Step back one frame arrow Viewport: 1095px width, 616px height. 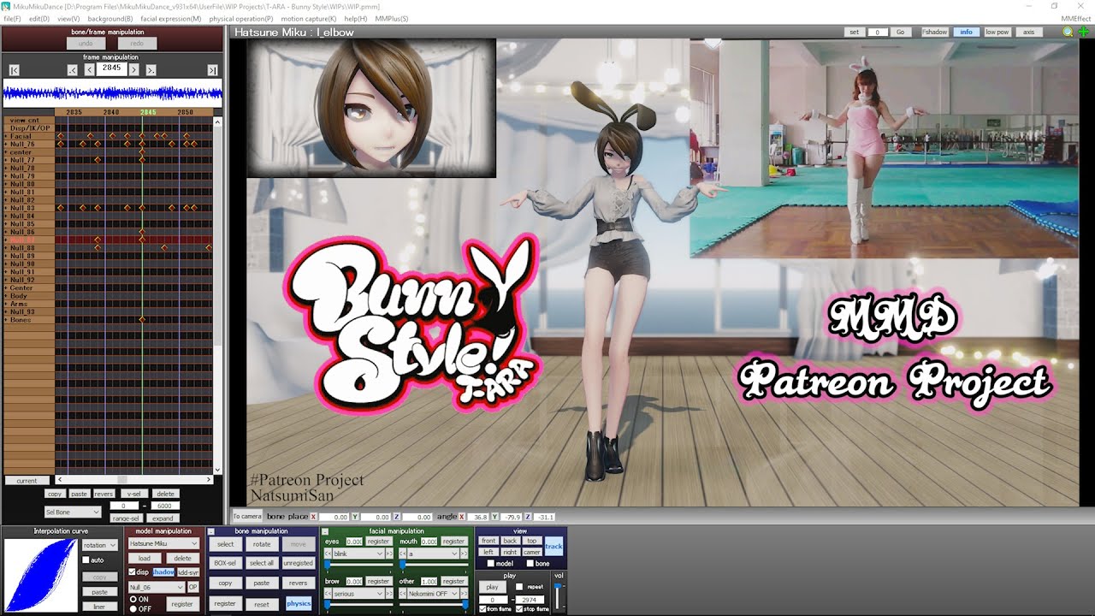click(90, 69)
